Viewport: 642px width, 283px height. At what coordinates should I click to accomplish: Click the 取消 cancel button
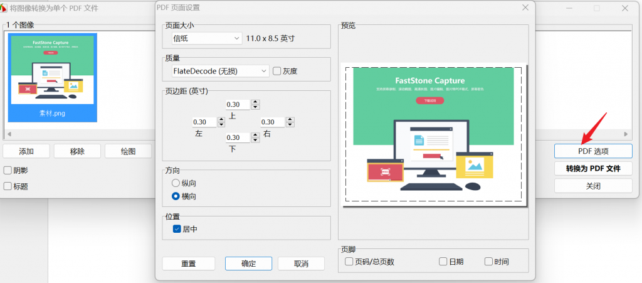point(301,264)
